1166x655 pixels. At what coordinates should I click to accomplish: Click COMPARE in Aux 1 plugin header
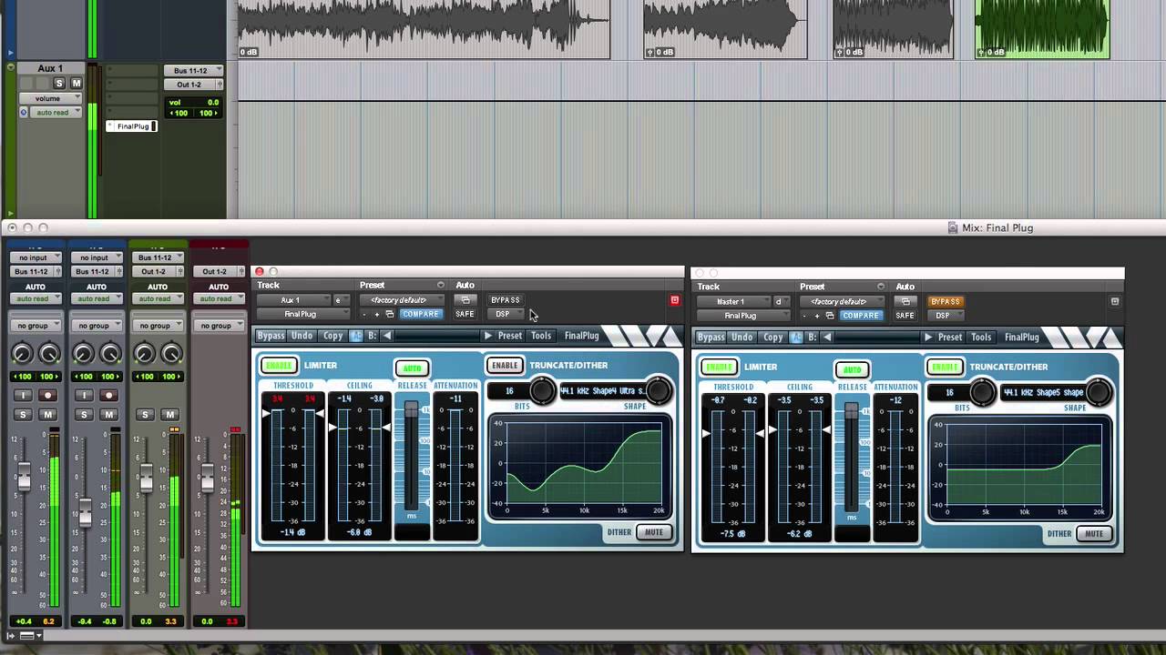pyautogui.click(x=420, y=315)
